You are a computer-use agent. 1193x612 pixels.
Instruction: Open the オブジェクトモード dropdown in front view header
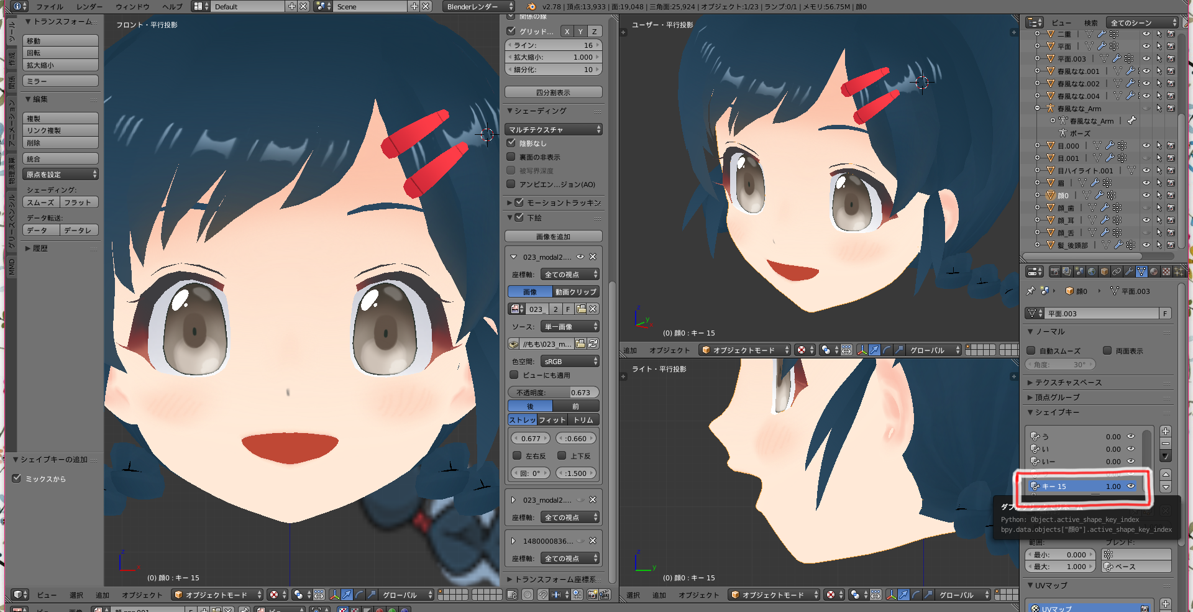(217, 595)
